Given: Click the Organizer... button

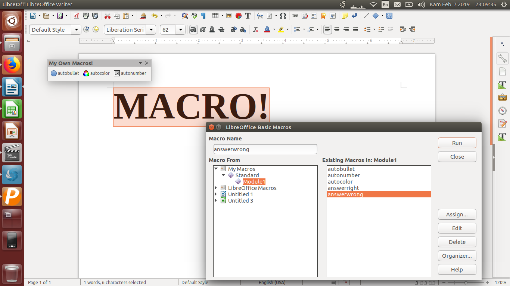Looking at the screenshot, I should click(x=457, y=256).
